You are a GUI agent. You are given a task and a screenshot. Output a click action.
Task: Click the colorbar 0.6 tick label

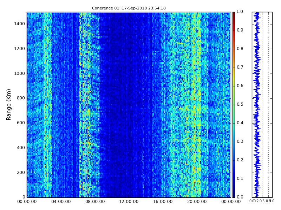tap(240, 86)
